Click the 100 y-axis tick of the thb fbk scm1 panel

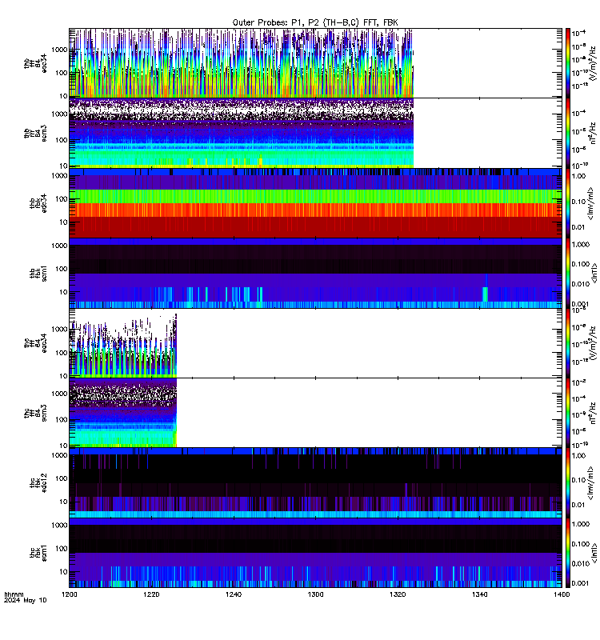tap(62, 269)
